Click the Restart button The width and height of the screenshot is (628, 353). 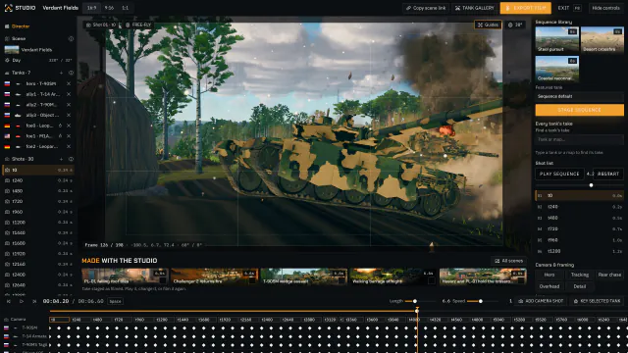click(x=608, y=175)
